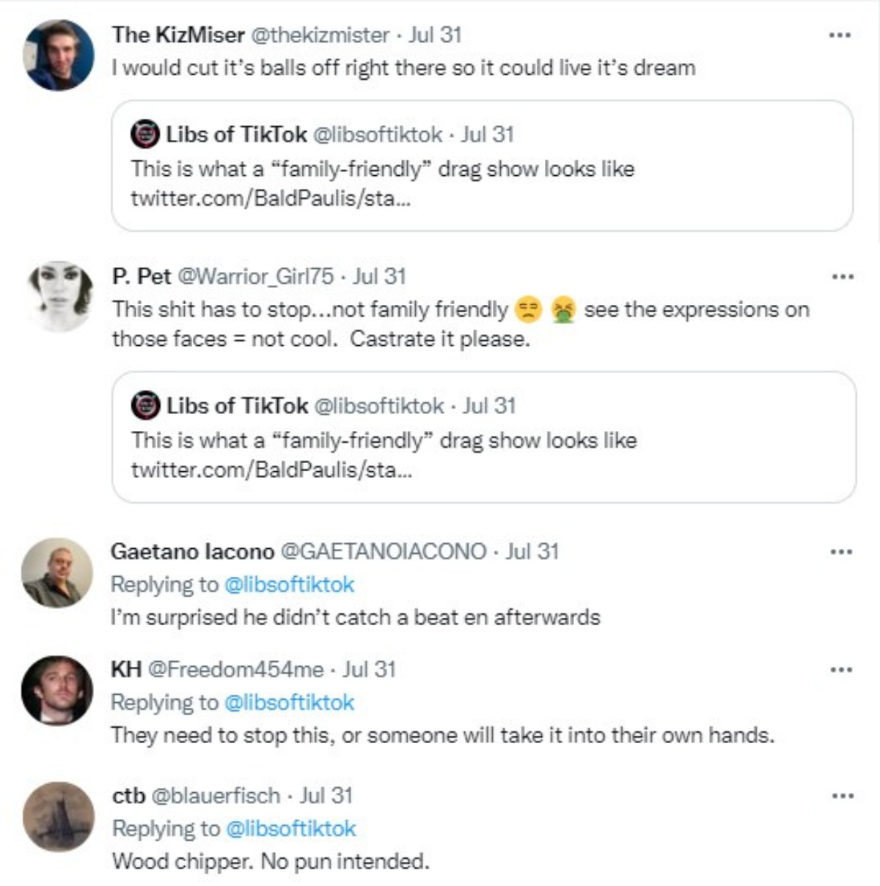Click Libs of TikTok avatar in second quote
This screenshot has width=880, height=886.
pyautogui.click(x=145, y=405)
